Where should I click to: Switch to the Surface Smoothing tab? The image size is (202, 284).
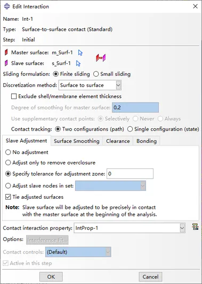pyautogui.click(x=77, y=141)
